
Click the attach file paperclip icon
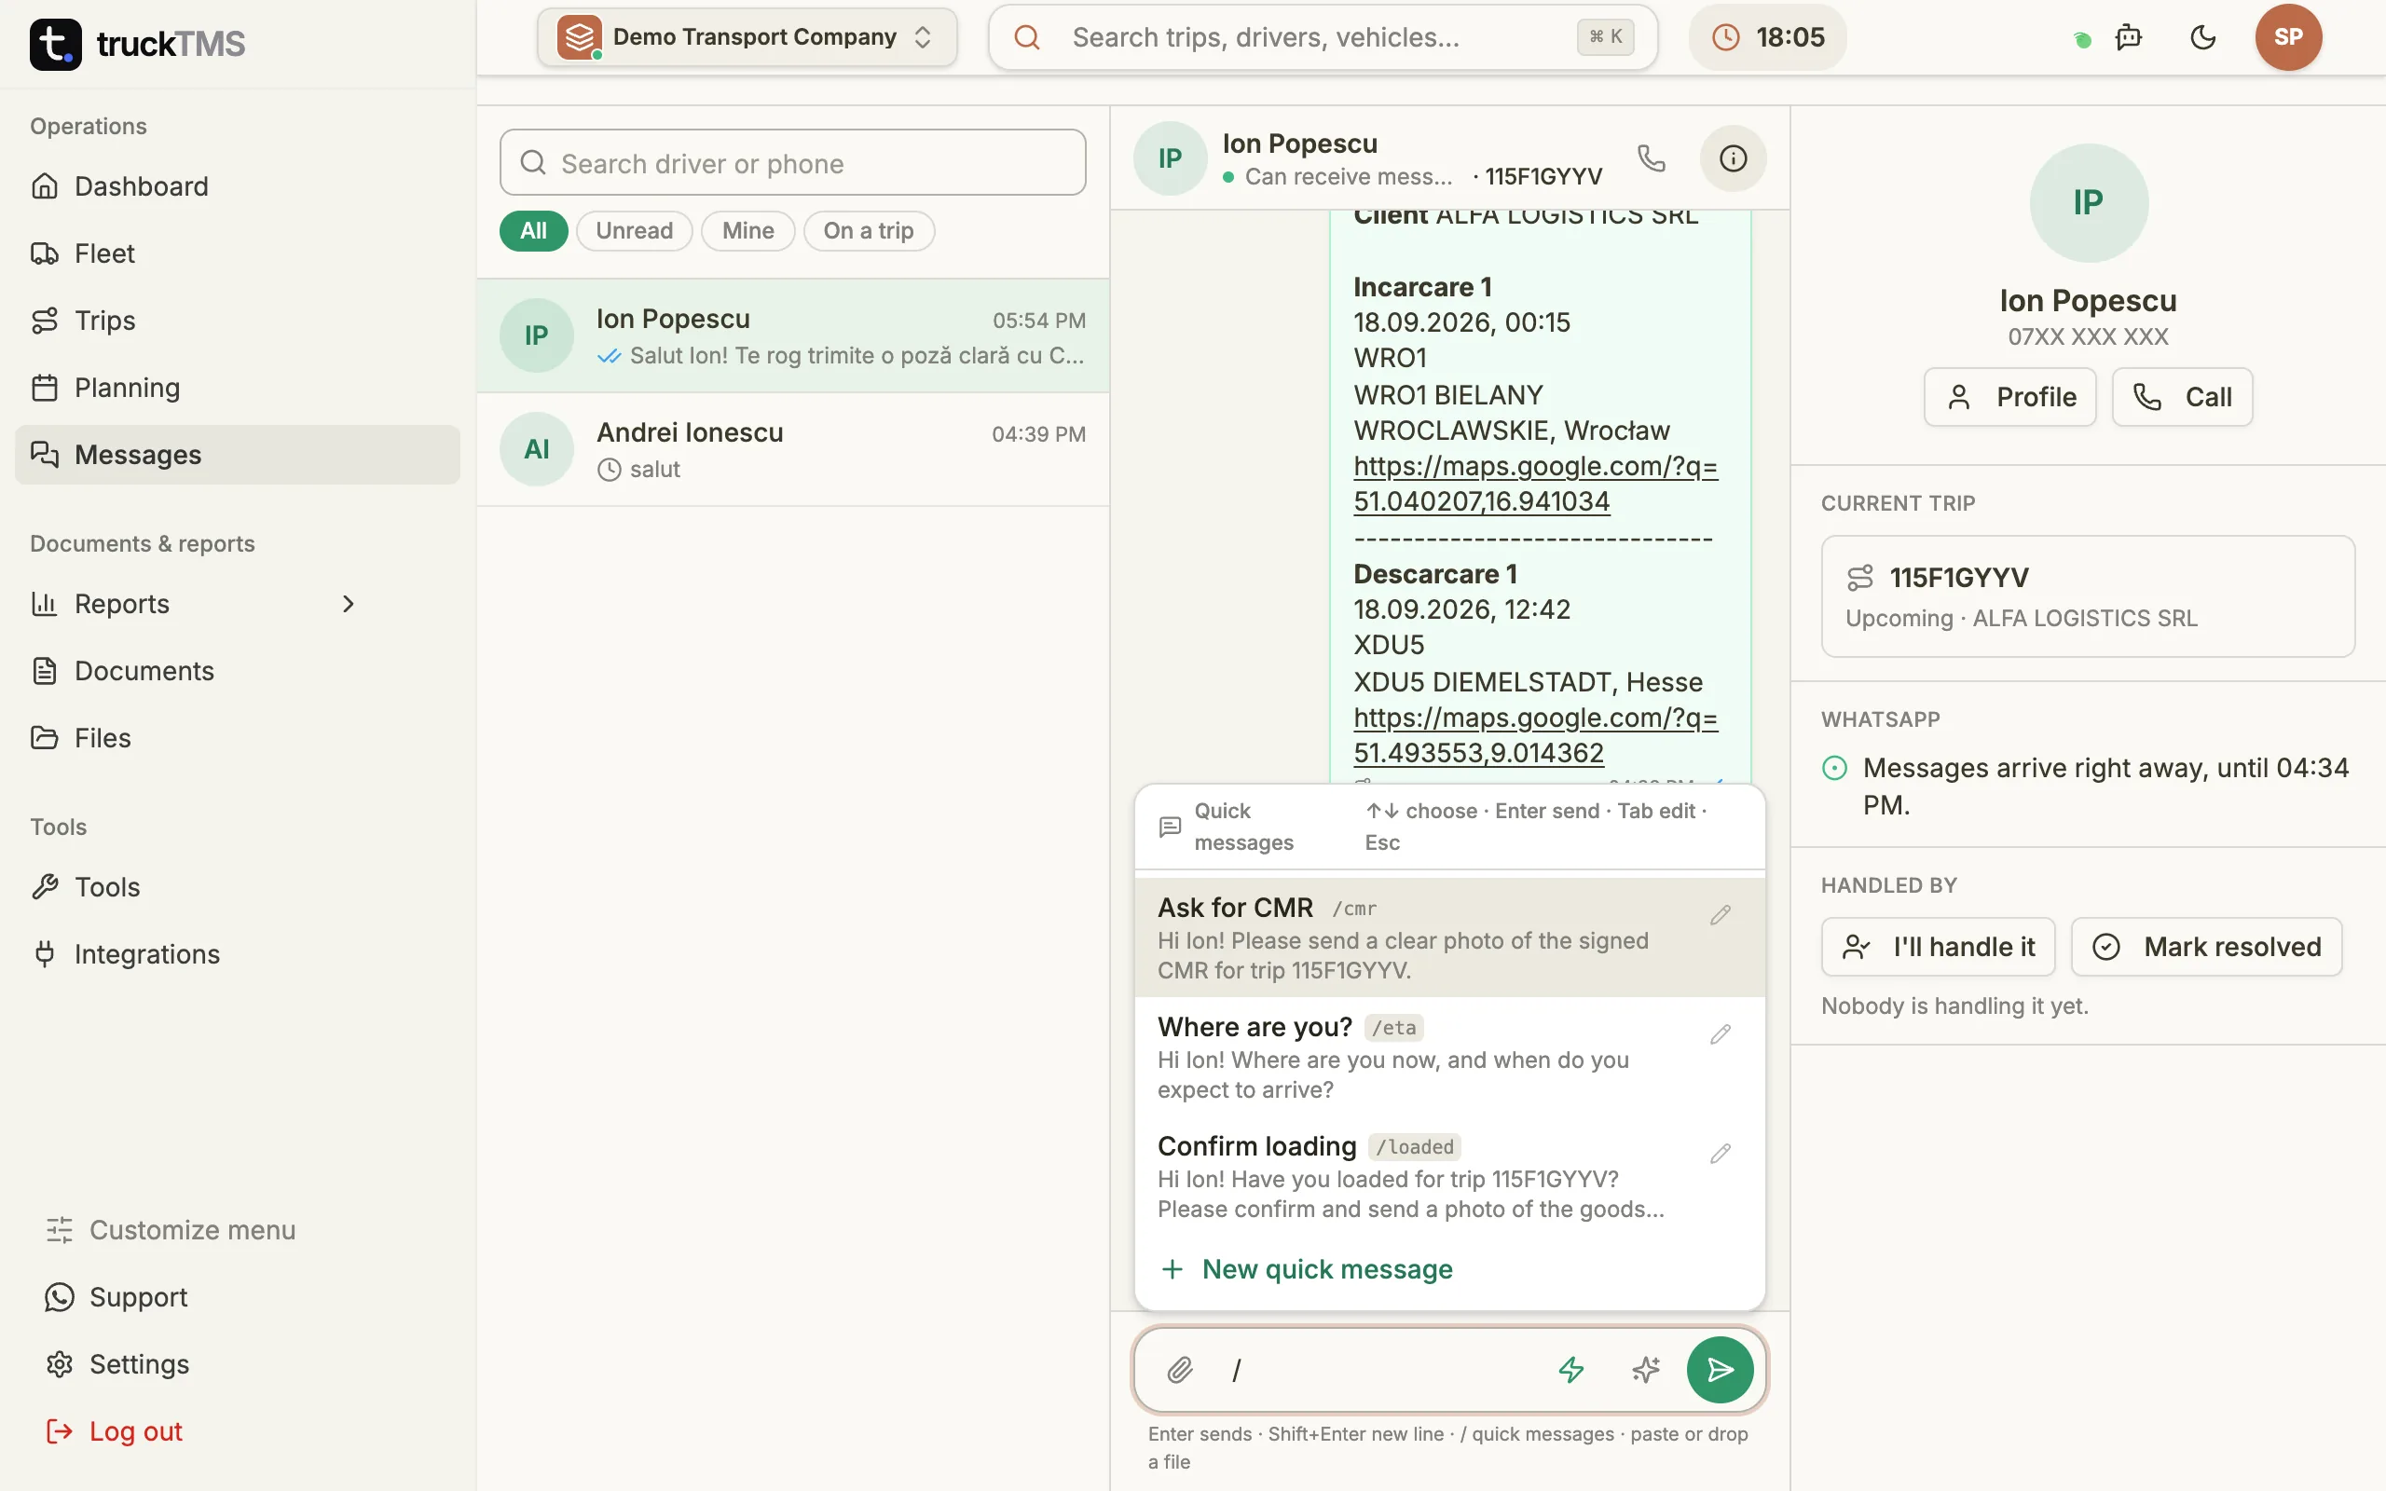coord(1180,1370)
